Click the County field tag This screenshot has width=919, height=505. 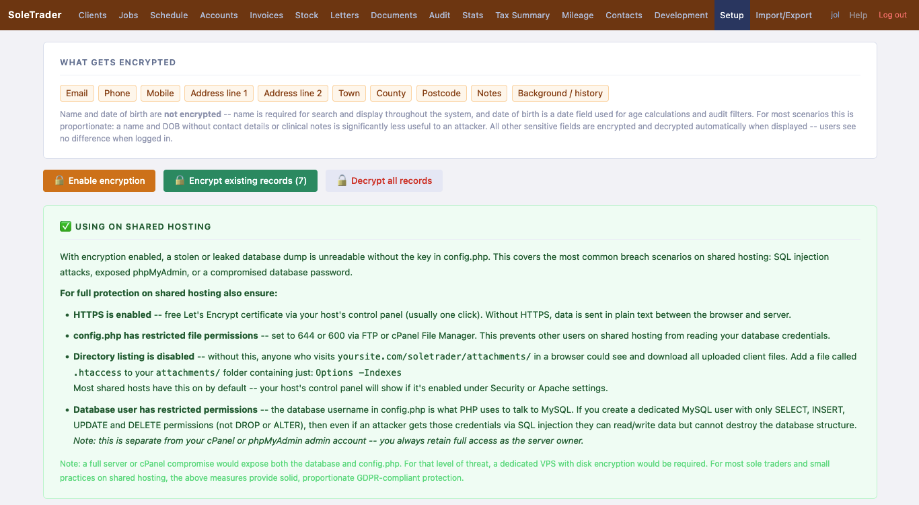point(391,93)
